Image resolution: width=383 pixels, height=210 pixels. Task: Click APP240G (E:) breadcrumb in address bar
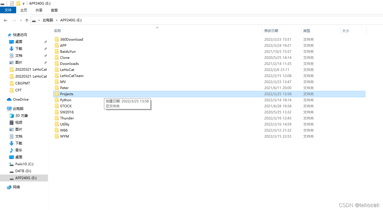pos(71,20)
